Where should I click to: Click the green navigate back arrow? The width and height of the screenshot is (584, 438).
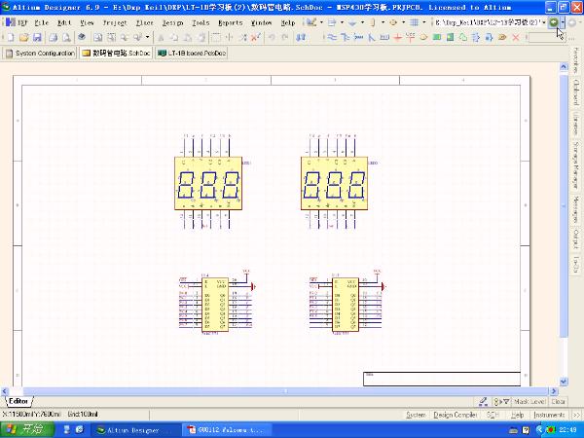554,20
